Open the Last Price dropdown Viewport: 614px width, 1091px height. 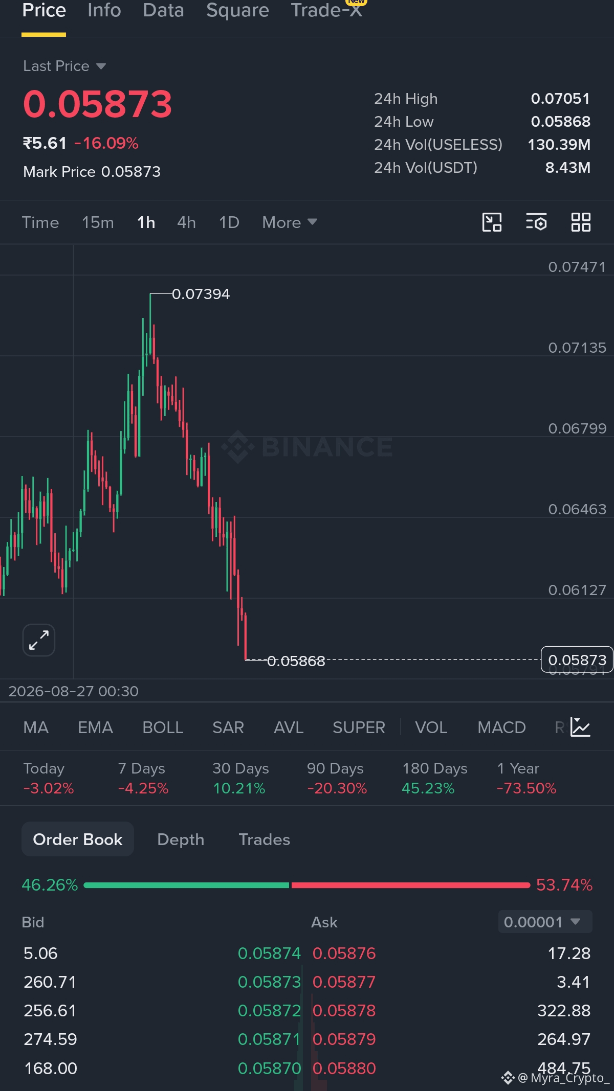[64, 66]
